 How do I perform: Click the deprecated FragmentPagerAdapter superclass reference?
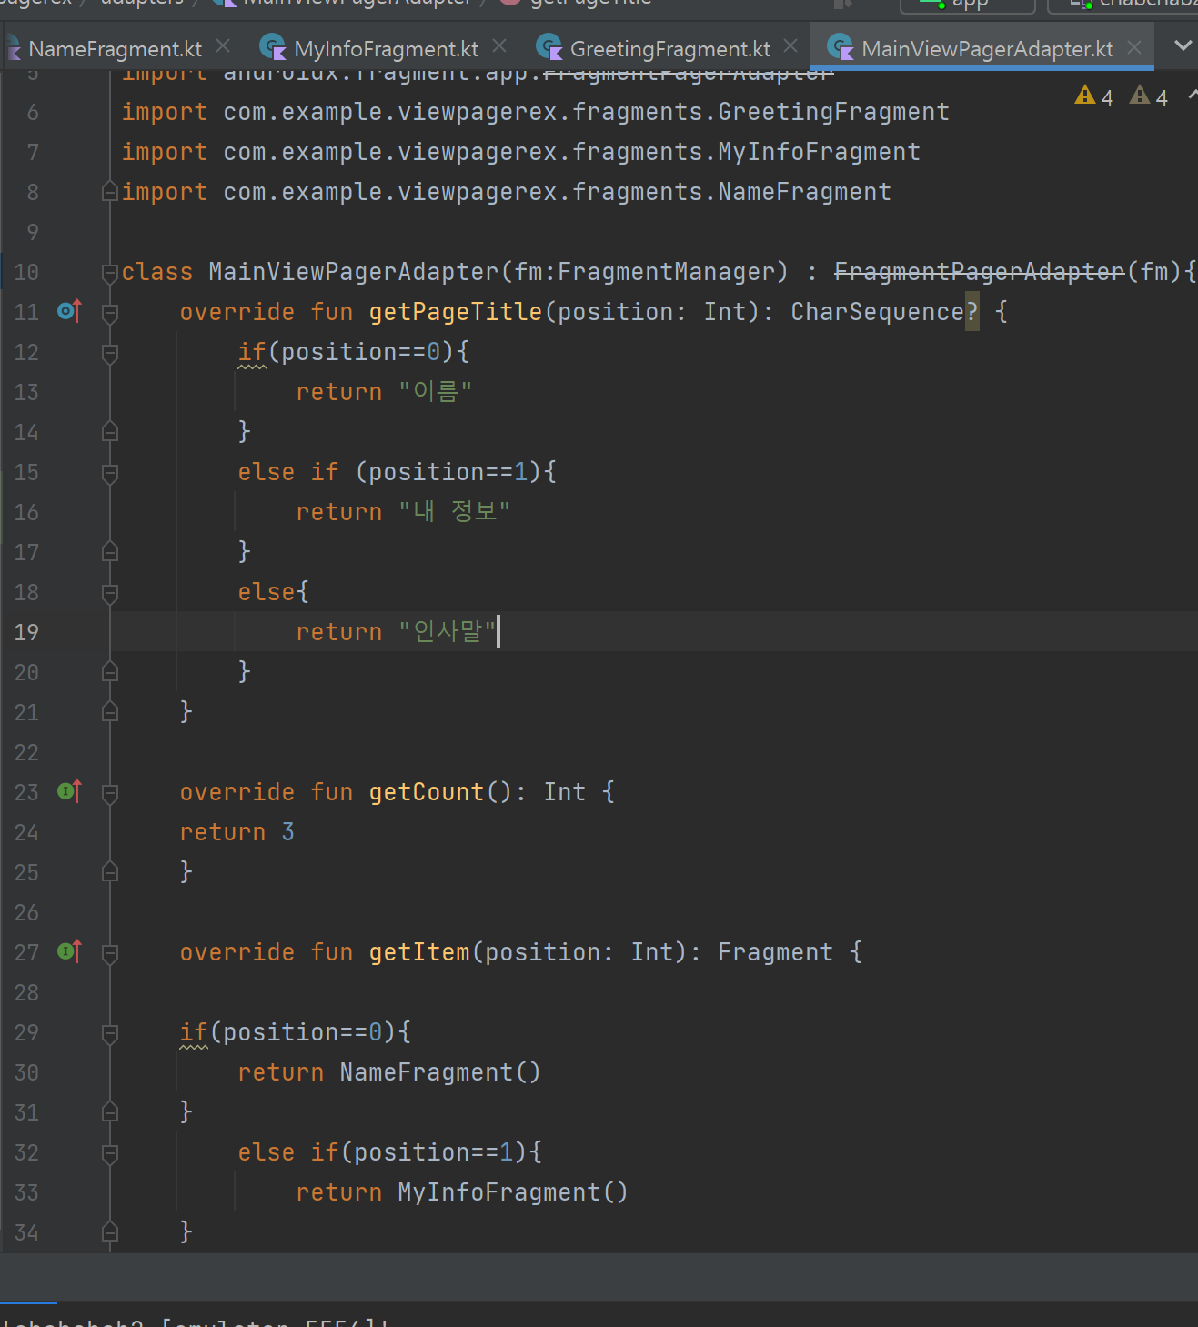click(980, 272)
